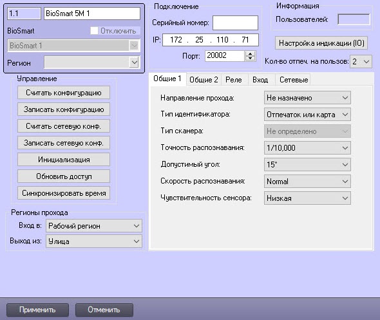Decrease the port value with down arrow
Screen dimensions: 380x320
[x=250, y=59]
